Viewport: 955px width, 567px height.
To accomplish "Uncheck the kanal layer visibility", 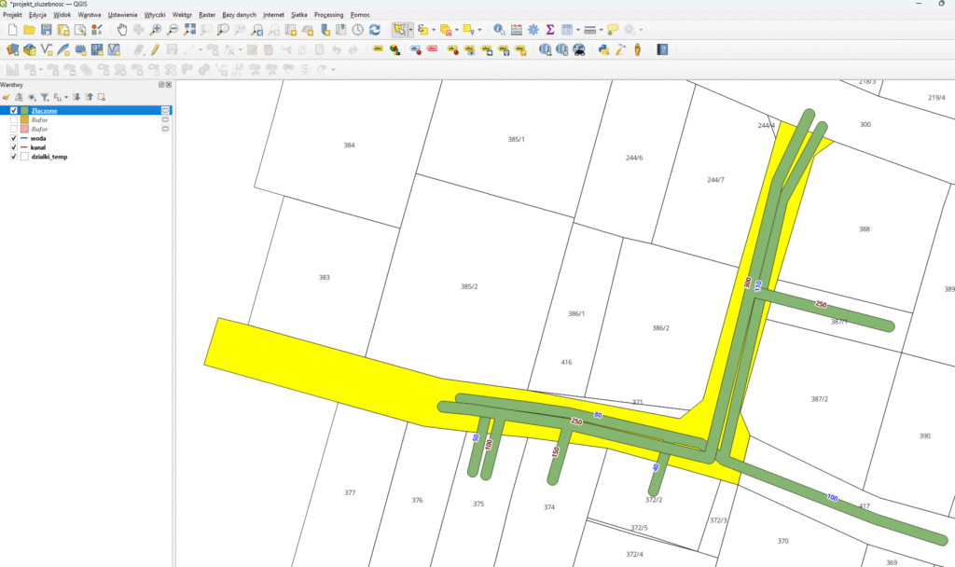I will (x=13, y=147).
